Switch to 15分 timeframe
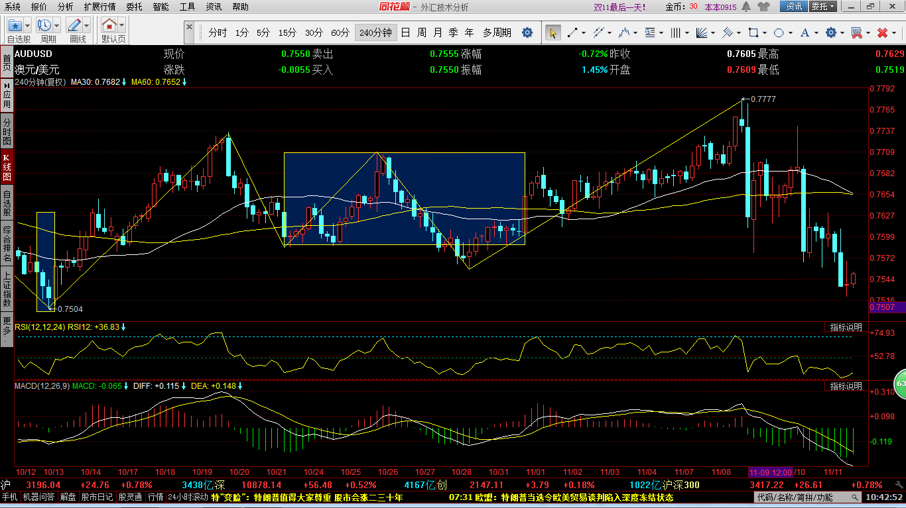This screenshot has height=508, width=906. [x=287, y=32]
